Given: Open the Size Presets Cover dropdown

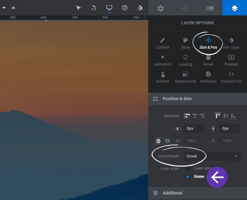Looking at the screenshot, I should [x=212, y=156].
